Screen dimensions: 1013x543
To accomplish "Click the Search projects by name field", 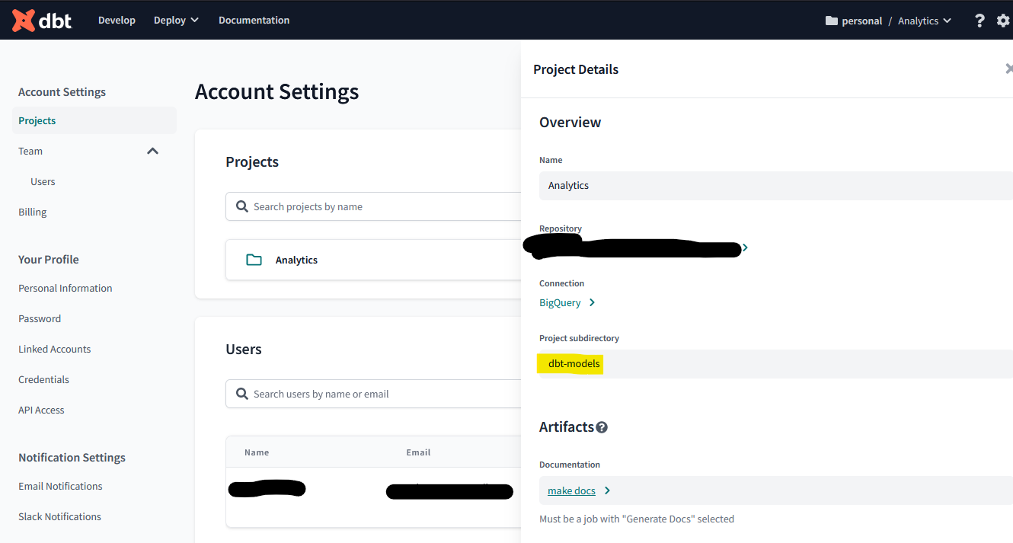I will pos(373,206).
